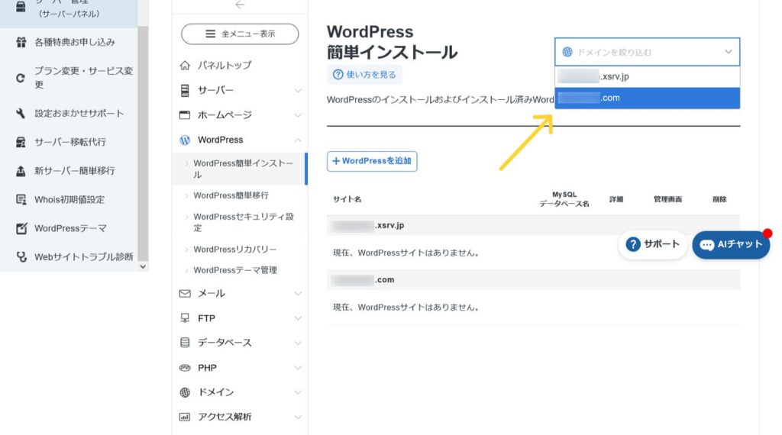
Task: Open WordPress簡単インストール submenu item
Action: [x=239, y=169]
